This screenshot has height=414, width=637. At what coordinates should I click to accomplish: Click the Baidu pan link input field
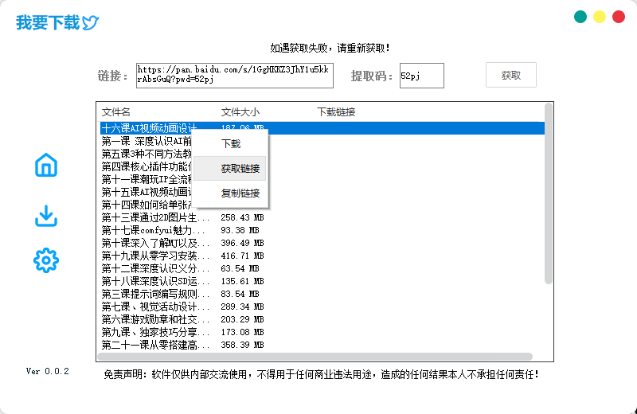(234, 76)
